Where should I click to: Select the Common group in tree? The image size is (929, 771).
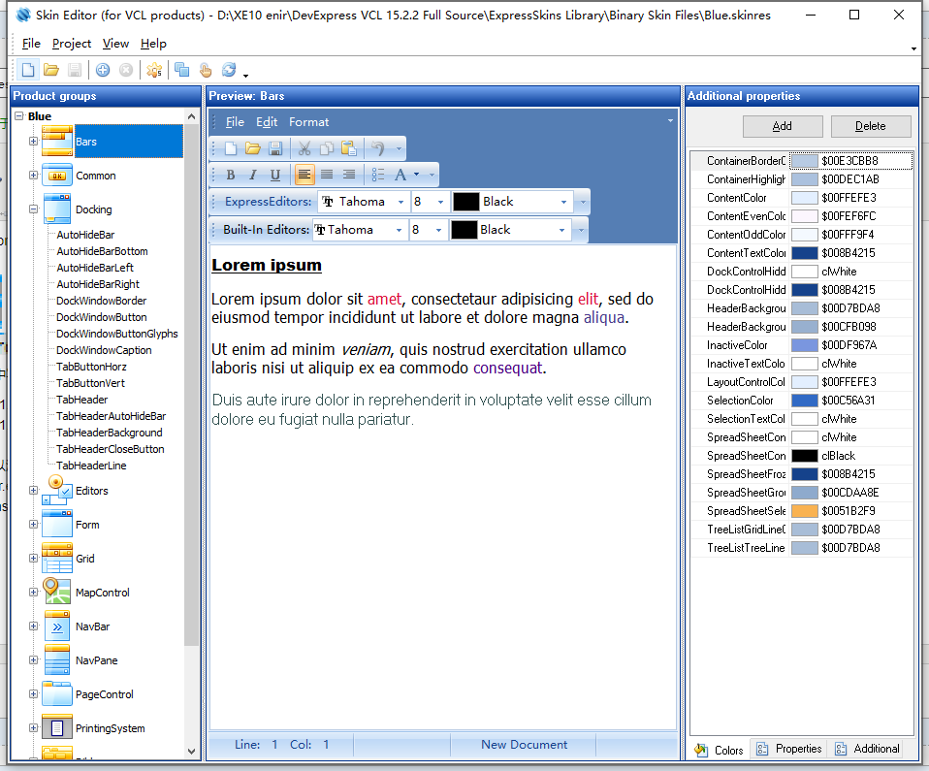tap(95, 176)
